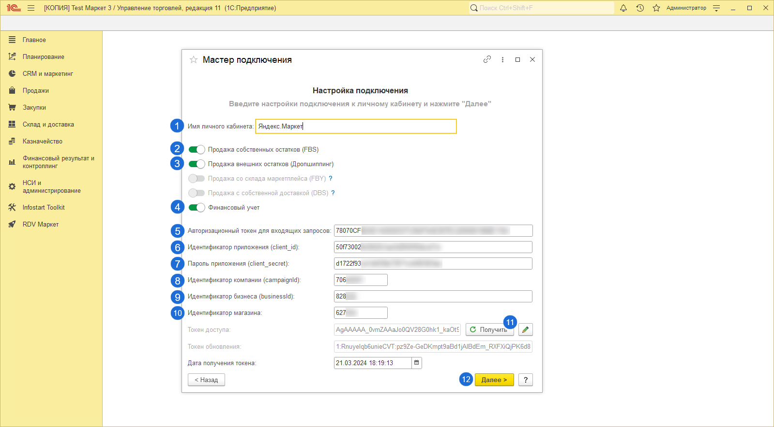
Task: Open the three-dot more options menu
Action: 502,59
